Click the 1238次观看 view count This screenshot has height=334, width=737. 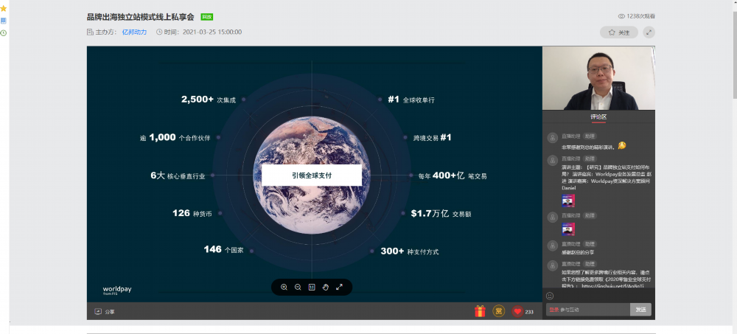(640, 16)
